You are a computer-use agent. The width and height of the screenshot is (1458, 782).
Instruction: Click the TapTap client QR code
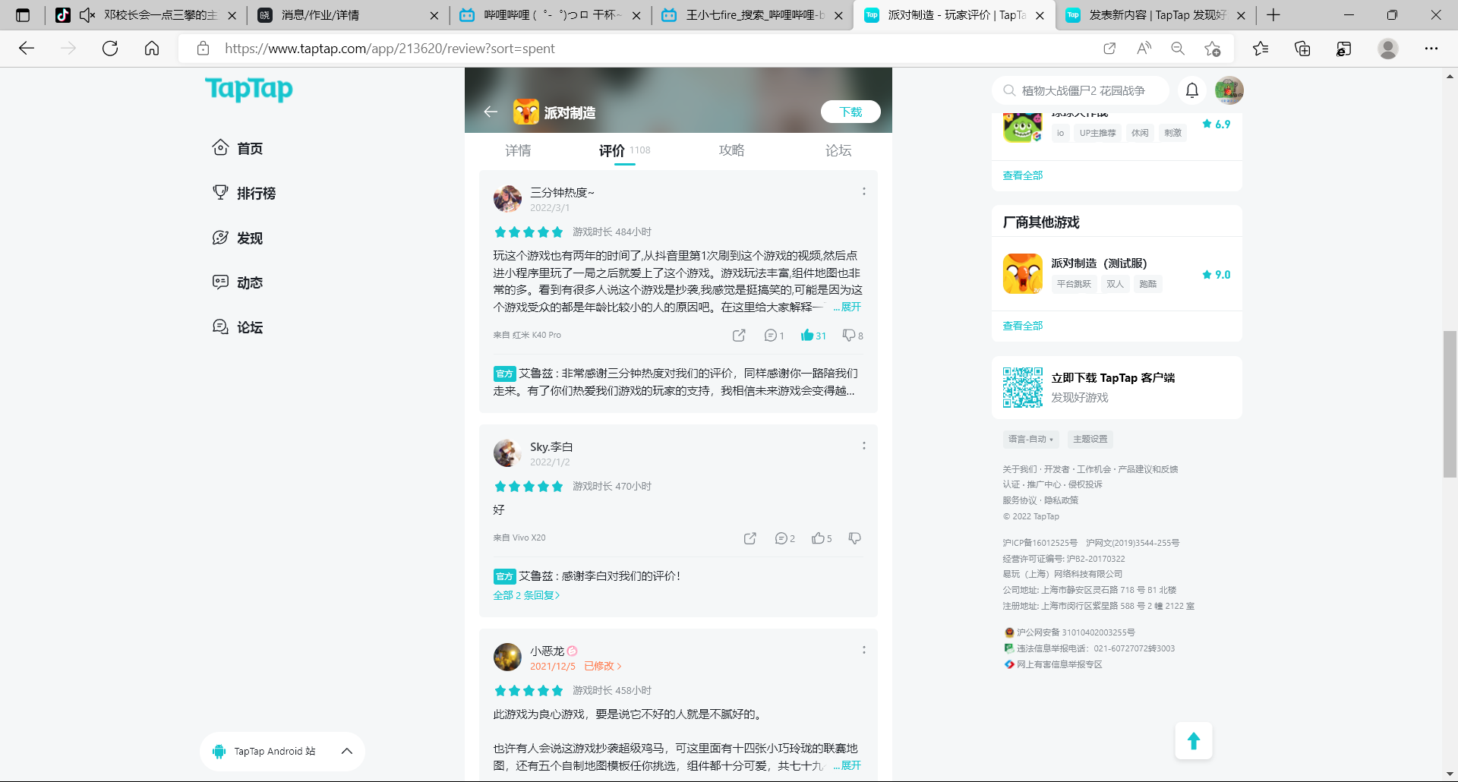click(1022, 387)
